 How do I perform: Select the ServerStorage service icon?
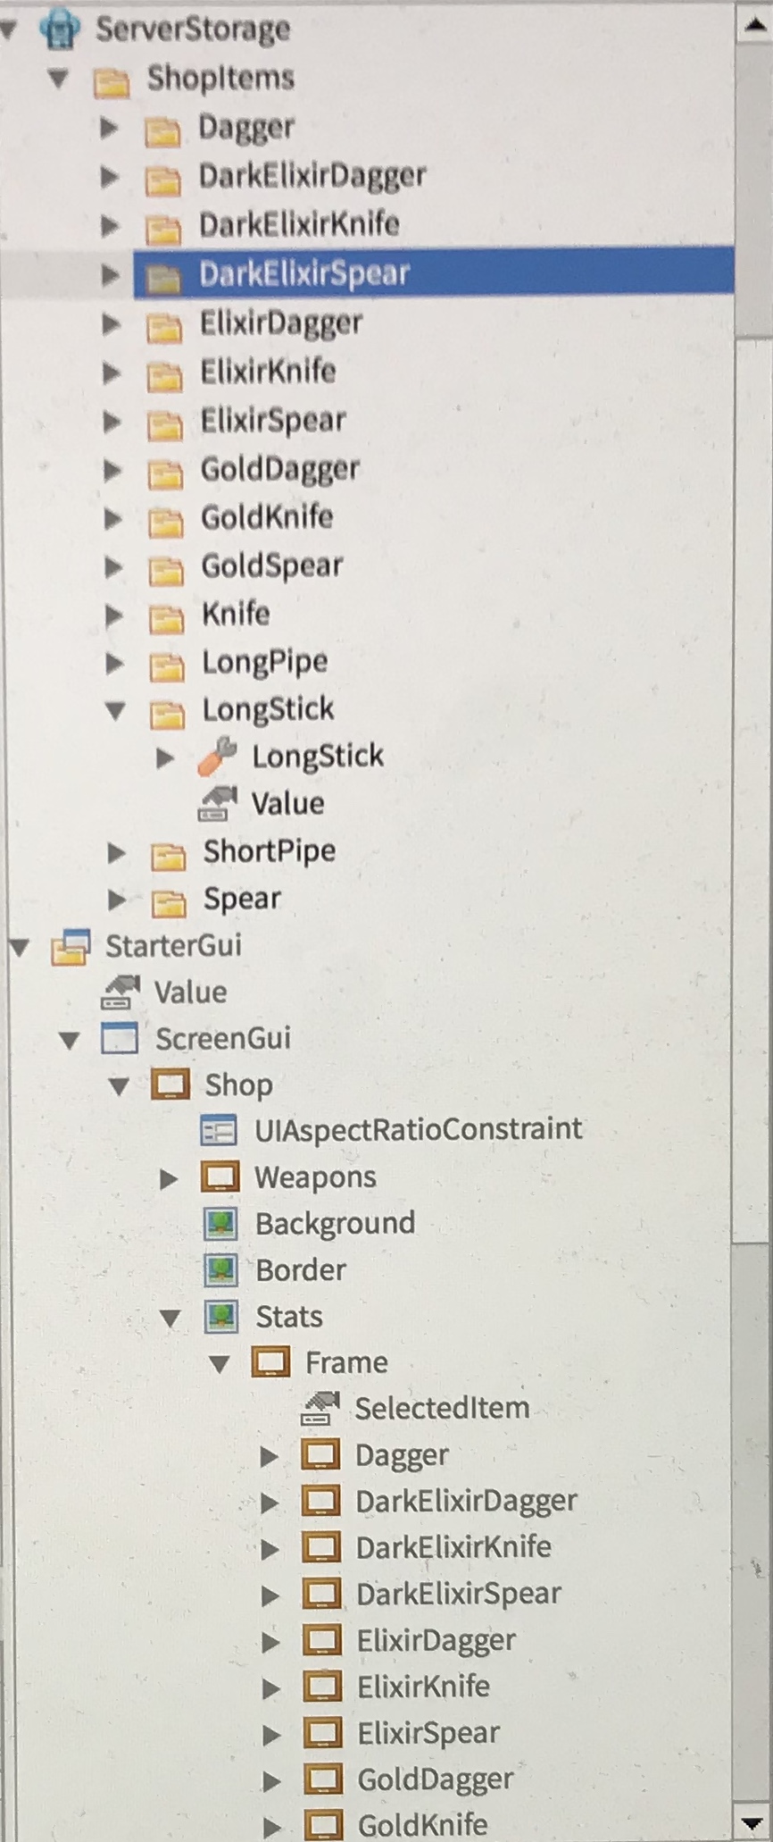coord(60,29)
